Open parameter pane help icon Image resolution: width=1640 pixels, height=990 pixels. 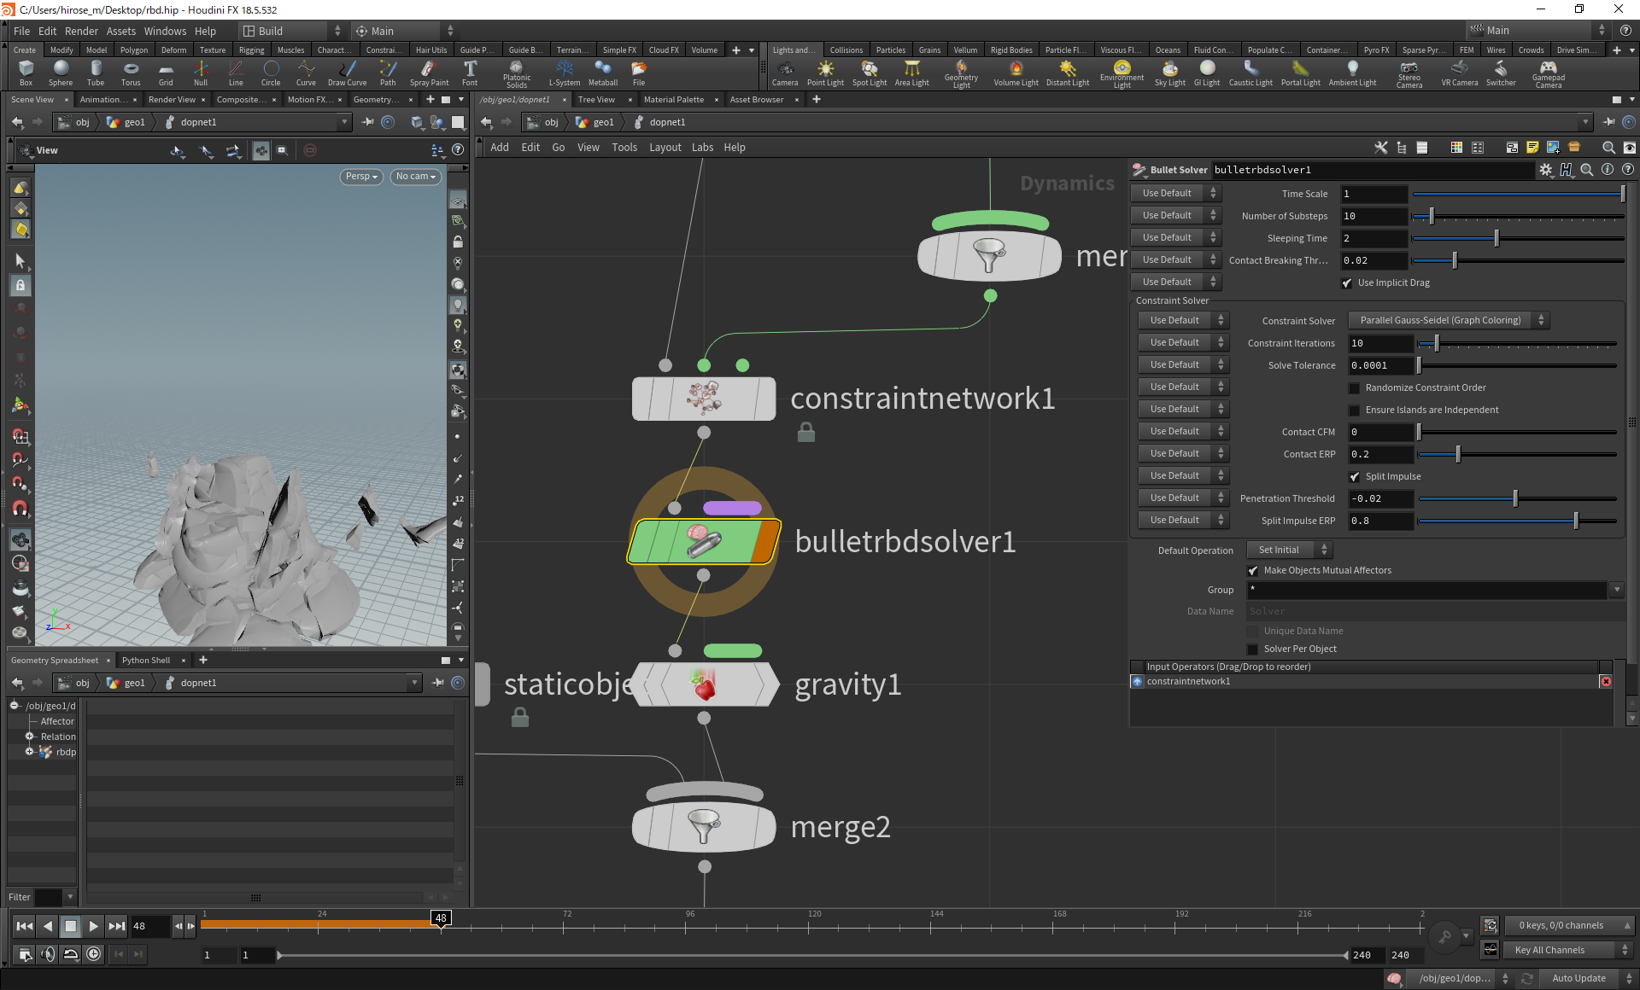pyautogui.click(x=1628, y=170)
